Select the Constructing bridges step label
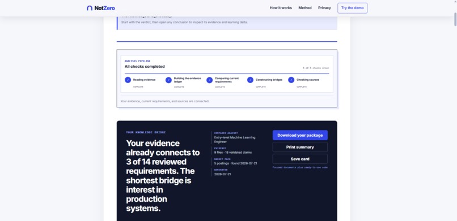The height and width of the screenshot is (221, 457). [269, 80]
